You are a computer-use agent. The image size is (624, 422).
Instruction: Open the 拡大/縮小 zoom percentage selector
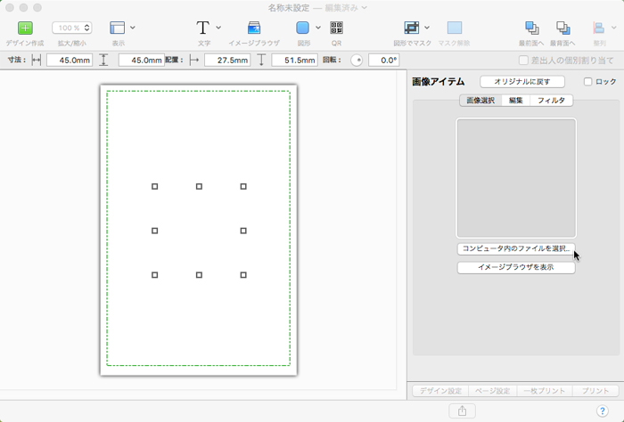(x=72, y=28)
